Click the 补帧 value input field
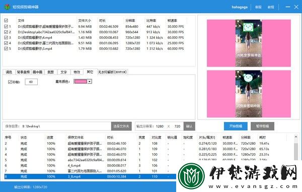The width and height of the screenshot is (302, 192). pos(31,82)
